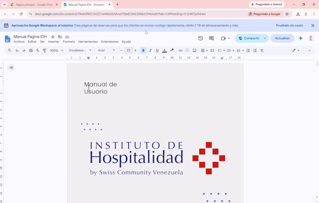Image resolution: width=319 pixels, height=203 pixels.
Task: Insert a numbered list
Action: pos(238,50)
